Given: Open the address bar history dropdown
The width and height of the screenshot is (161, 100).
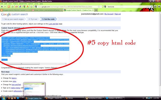Looking at the screenshot, I should click(101, 7).
